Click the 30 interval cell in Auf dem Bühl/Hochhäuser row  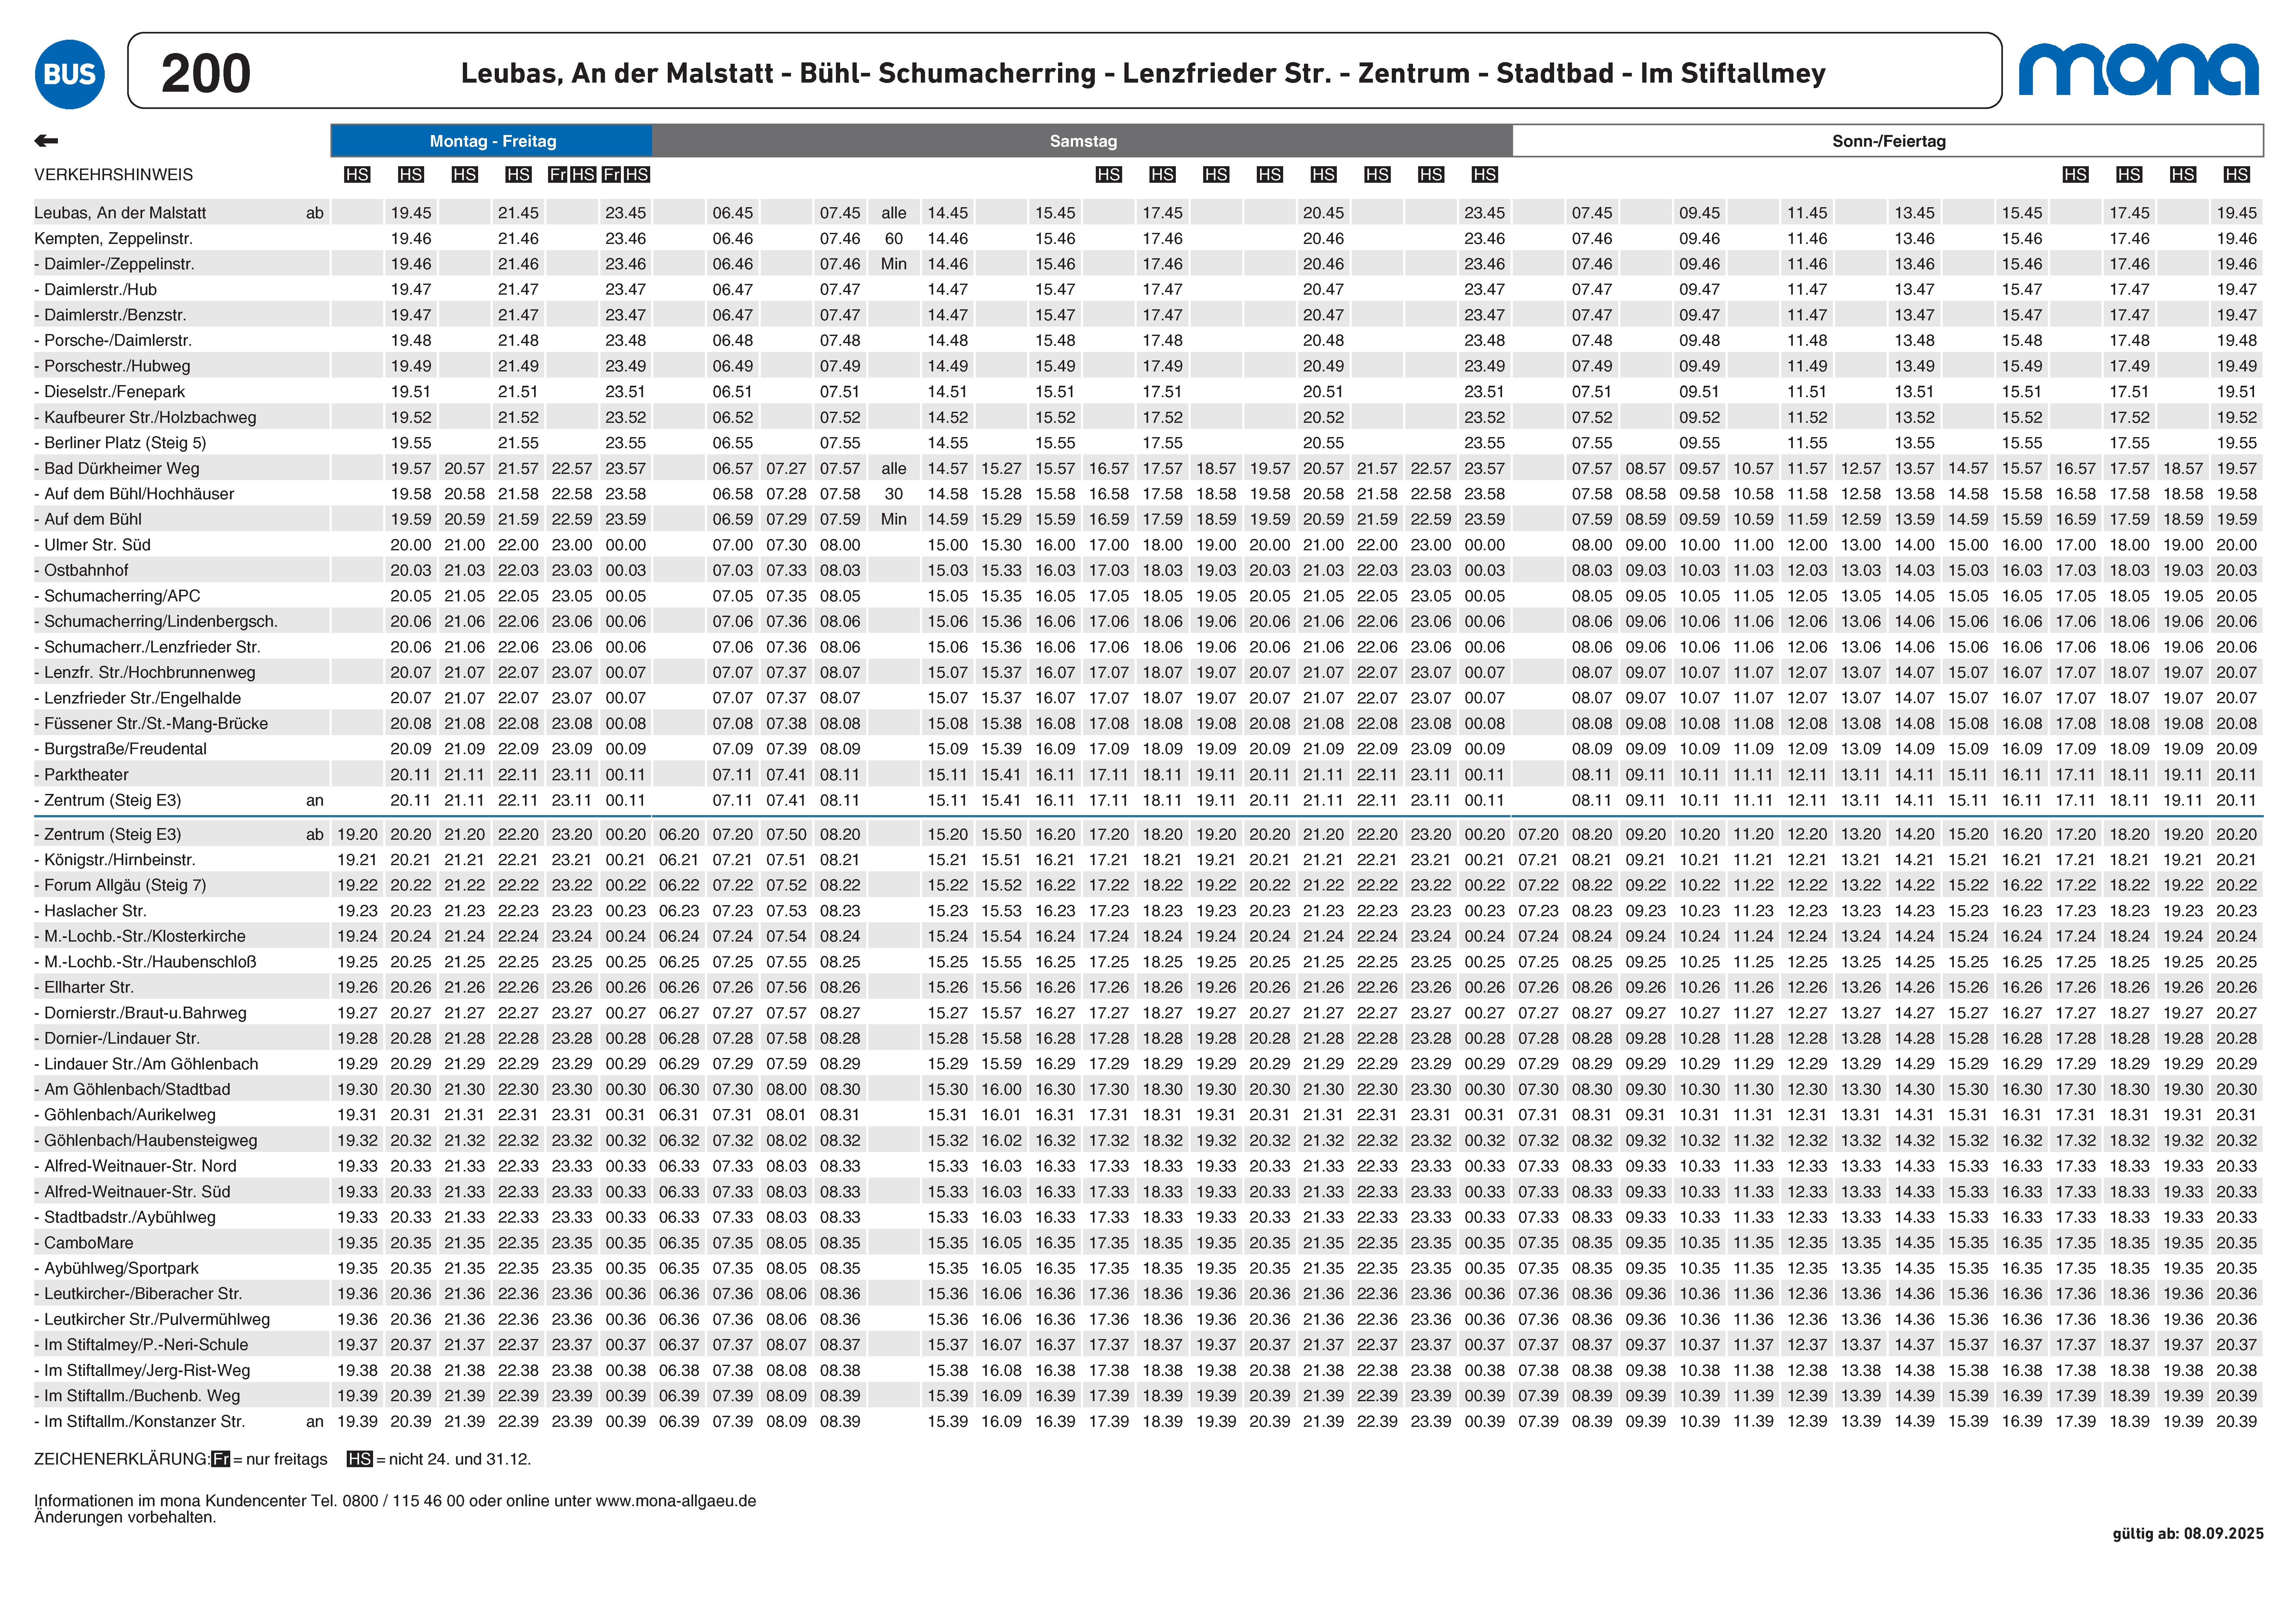click(894, 494)
